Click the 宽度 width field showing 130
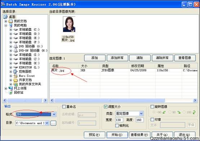 [x=119, y=120]
